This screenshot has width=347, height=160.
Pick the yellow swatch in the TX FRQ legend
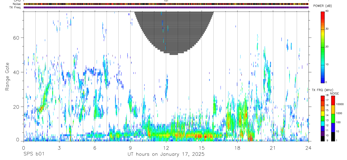[x=323, y=113]
